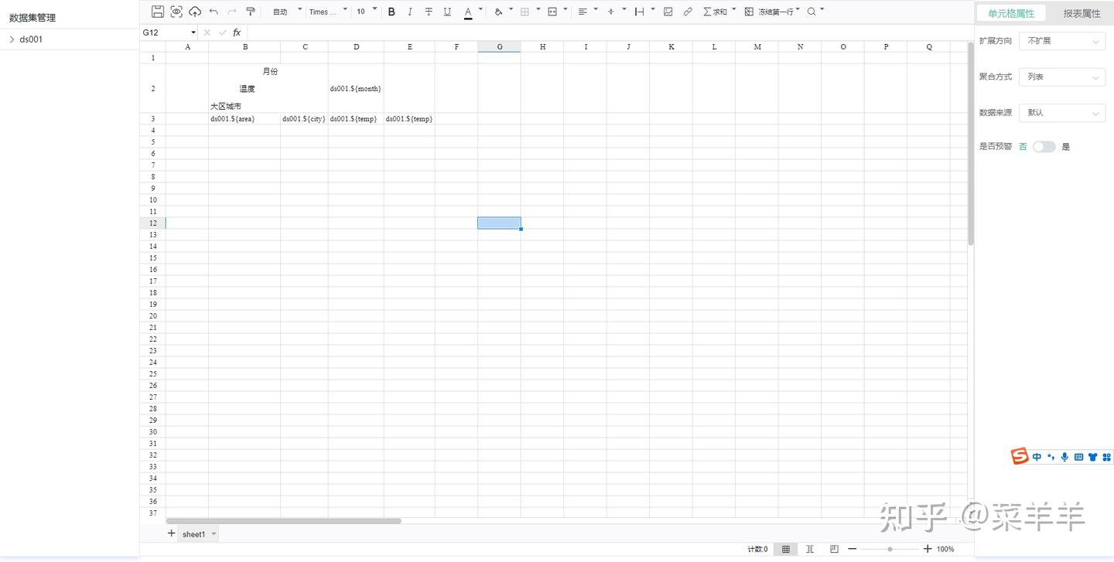
Task: Click the upload/publish cloud icon
Action: click(x=194, y=11)
